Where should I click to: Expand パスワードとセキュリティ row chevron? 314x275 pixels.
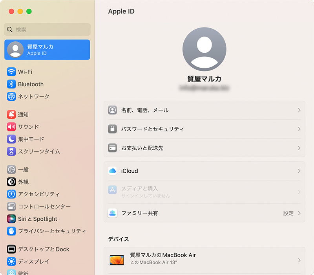[299, 129]
